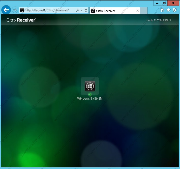Click the Citrix site icon in address bar
The image size is (180, 169).
click(x=22, y=10)
